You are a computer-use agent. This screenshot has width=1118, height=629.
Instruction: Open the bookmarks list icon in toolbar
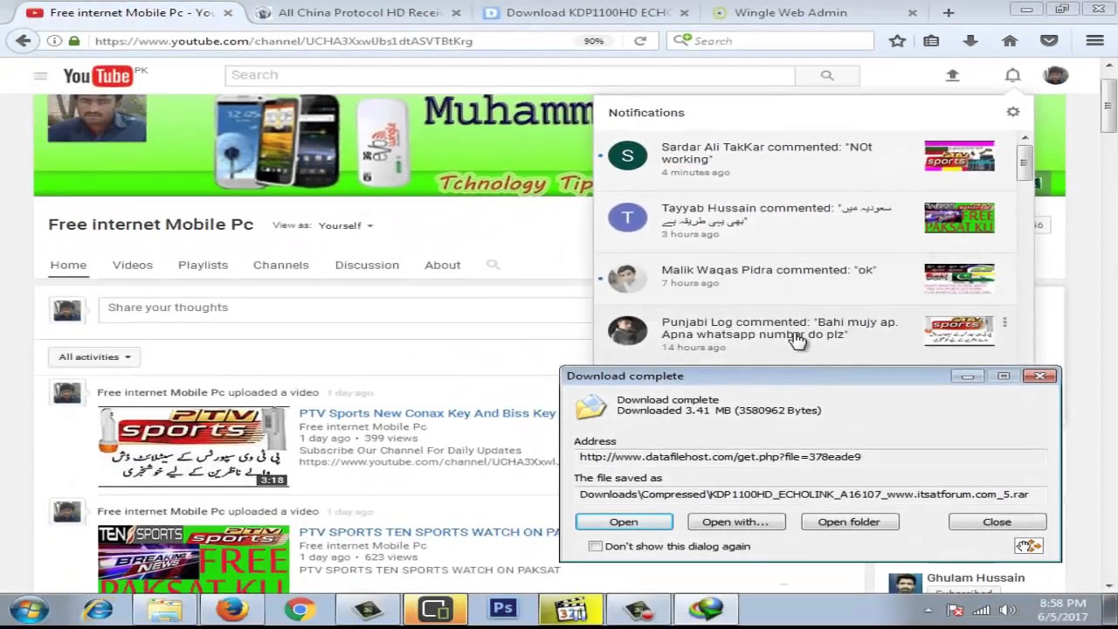point(931,41)
